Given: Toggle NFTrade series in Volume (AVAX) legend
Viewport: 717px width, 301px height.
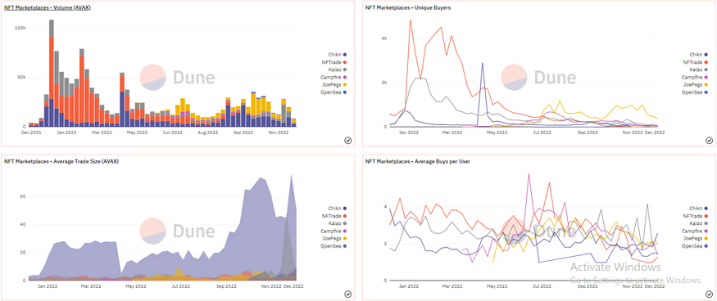Looking at the screenshot, I should click(334, 62).
